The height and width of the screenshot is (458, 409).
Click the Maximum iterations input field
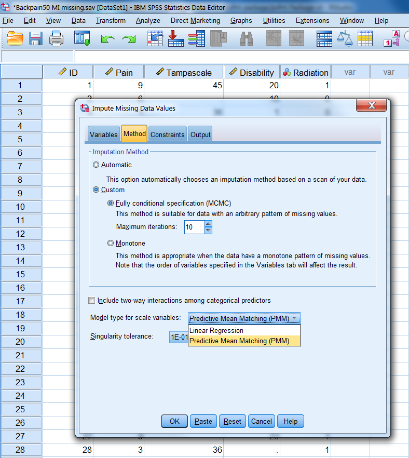point(195,227)
